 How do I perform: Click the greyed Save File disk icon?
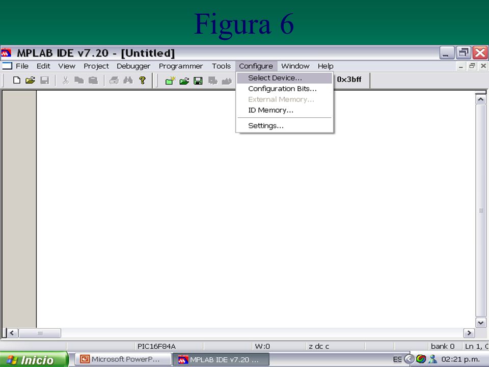[45, 81]
